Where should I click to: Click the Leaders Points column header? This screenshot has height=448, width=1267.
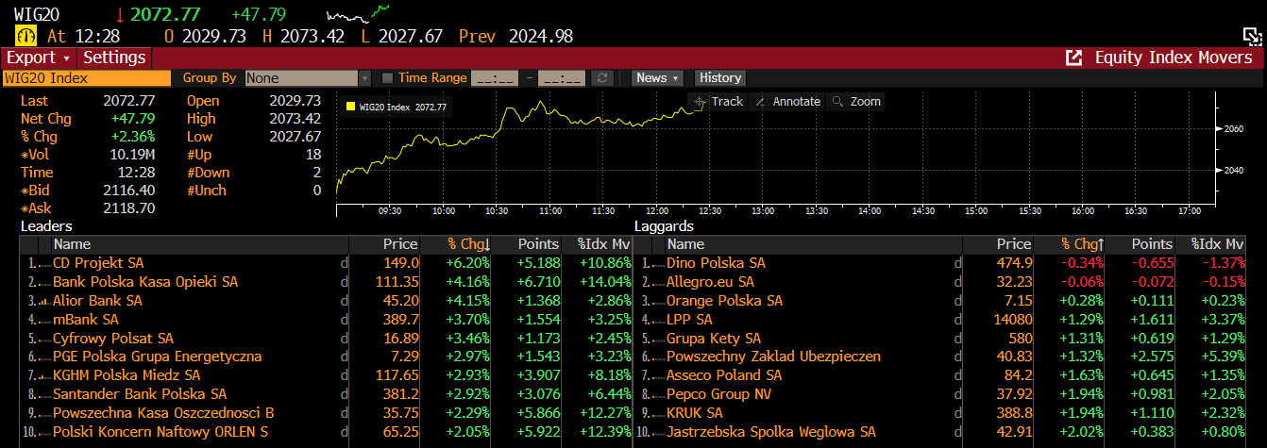pyautogui.click(x=527, y=244)
